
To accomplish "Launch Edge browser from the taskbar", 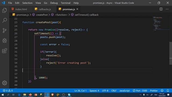I will 19,95.
